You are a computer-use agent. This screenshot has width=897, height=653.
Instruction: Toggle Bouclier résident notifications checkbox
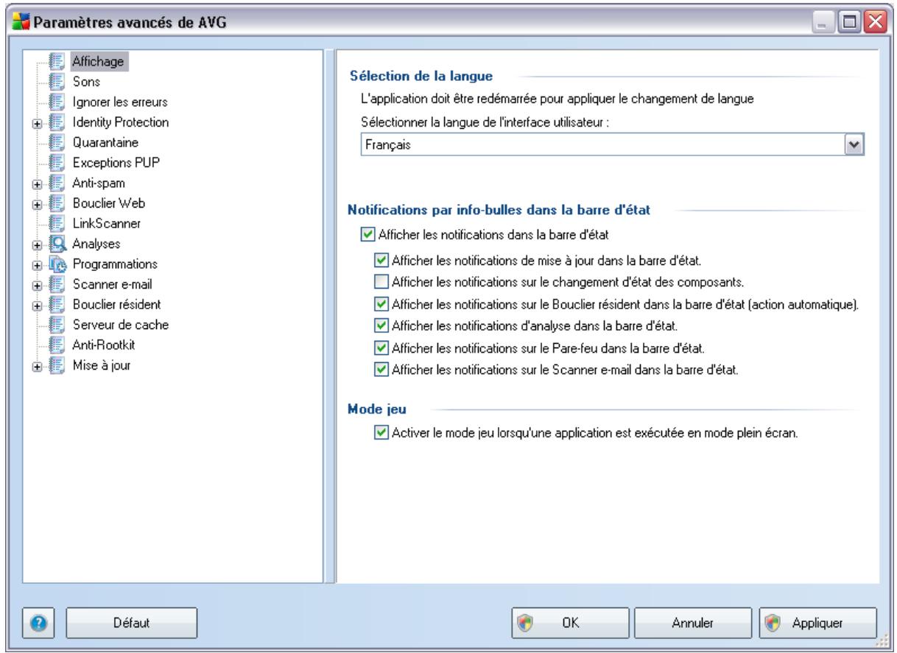381,303
